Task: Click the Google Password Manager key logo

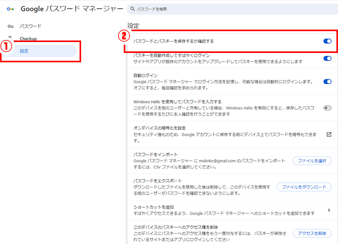Action: pyautogui.click(x=10, y=9)
